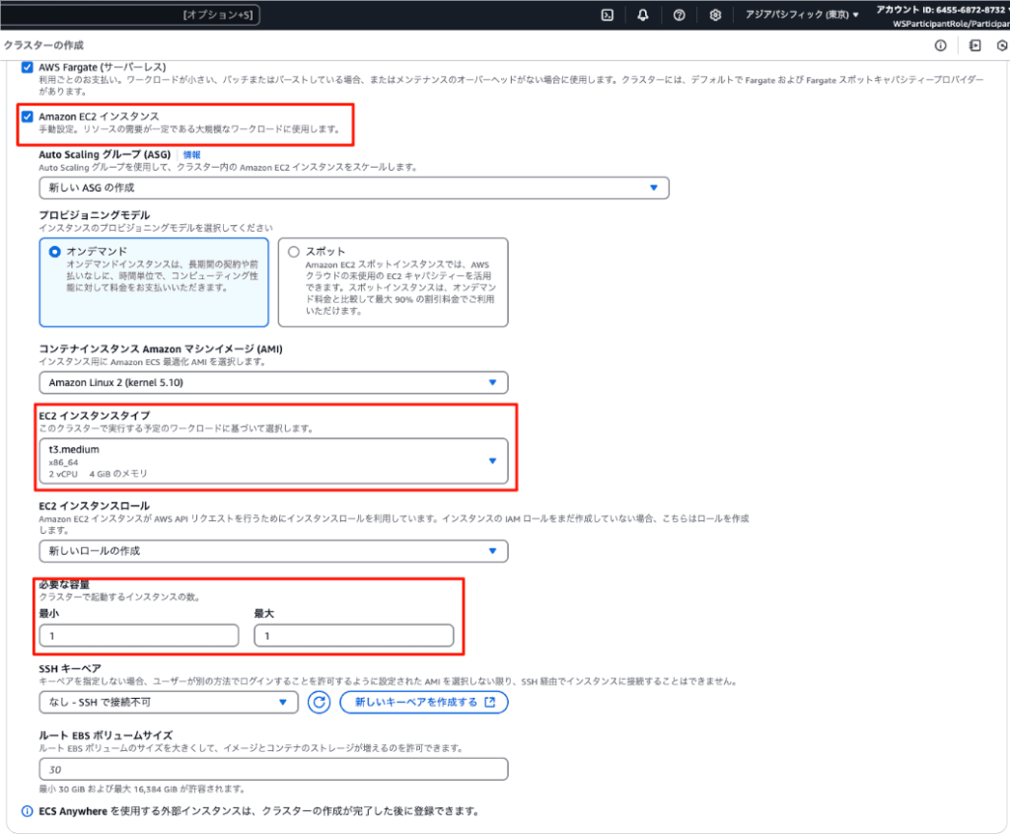Click 新しいキーペアを作成する button
Screen dimensions: 1010x835
tap(424, 702)
